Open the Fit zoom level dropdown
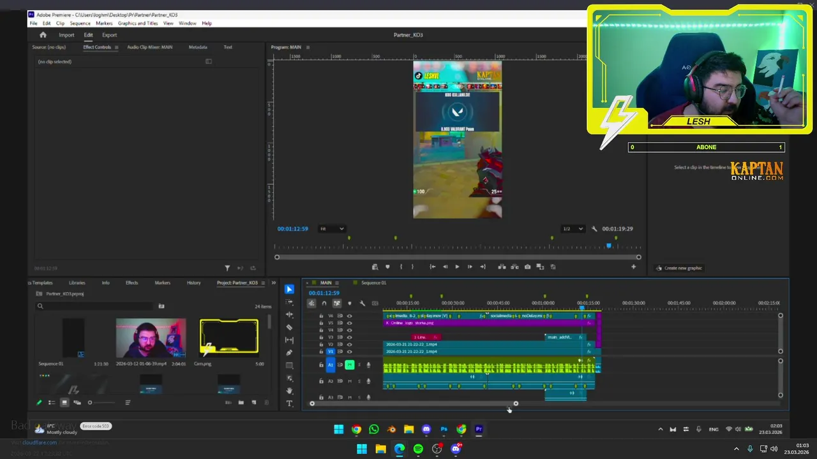This screenshot has height=459, width=817. coord(332,229)
